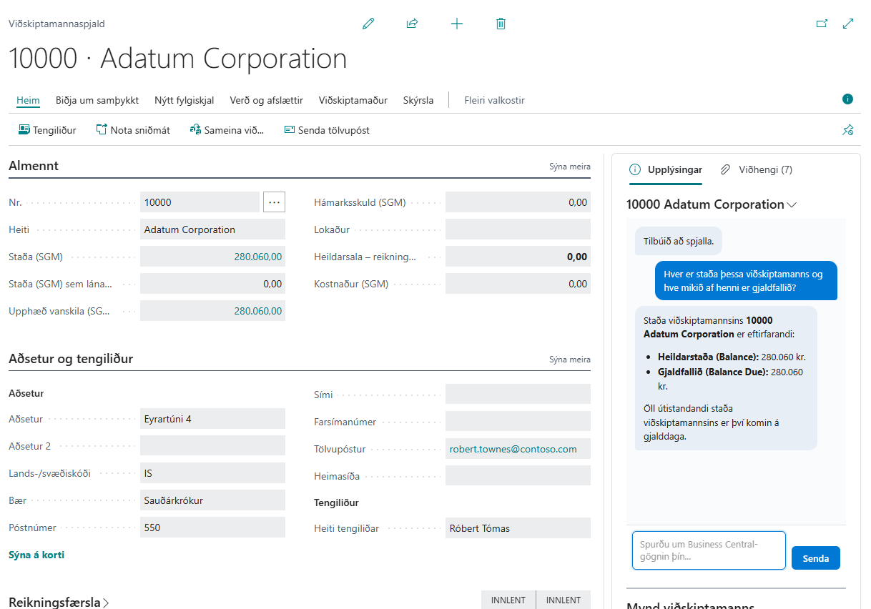Click the Aðsetur field Eyrartúni 4
The image size is (871, 609).
[212, 419]
